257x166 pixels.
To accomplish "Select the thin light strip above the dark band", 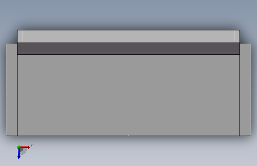I will (x=129, y=42).
